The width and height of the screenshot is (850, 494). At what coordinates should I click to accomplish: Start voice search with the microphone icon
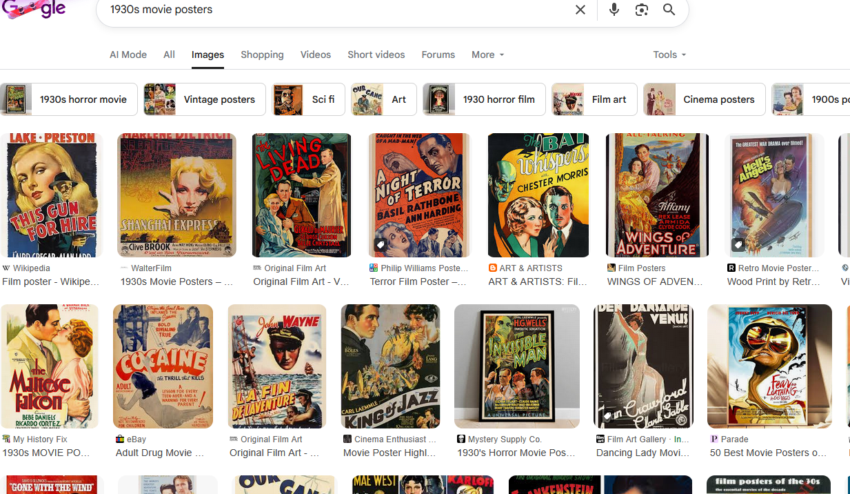pos(614,10)
